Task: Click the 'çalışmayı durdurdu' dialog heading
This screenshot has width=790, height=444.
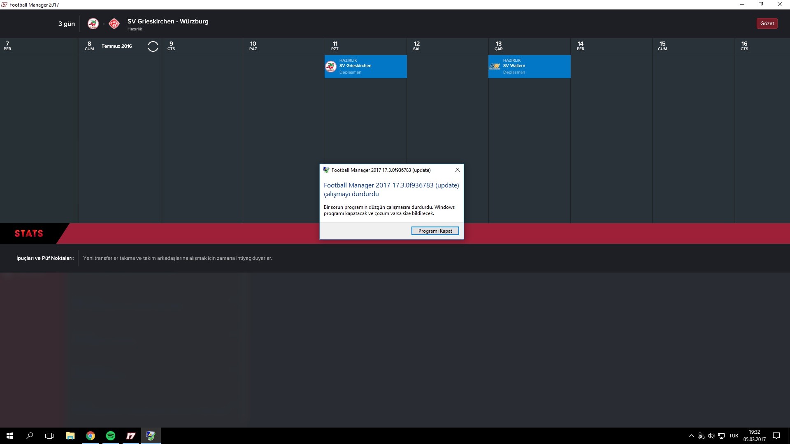Action: [x=351, y=194]
